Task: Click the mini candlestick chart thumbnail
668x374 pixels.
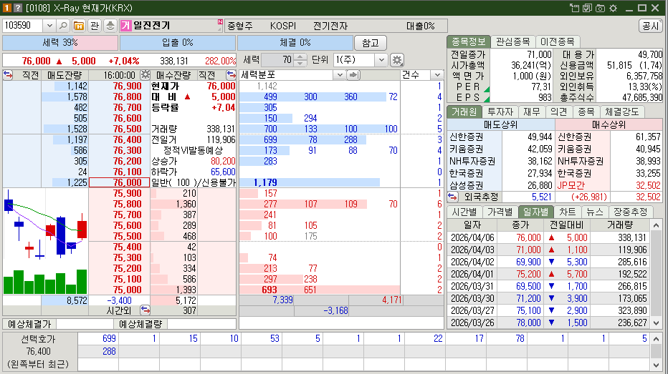Action: pyautogui.click(x=45, y=241)
